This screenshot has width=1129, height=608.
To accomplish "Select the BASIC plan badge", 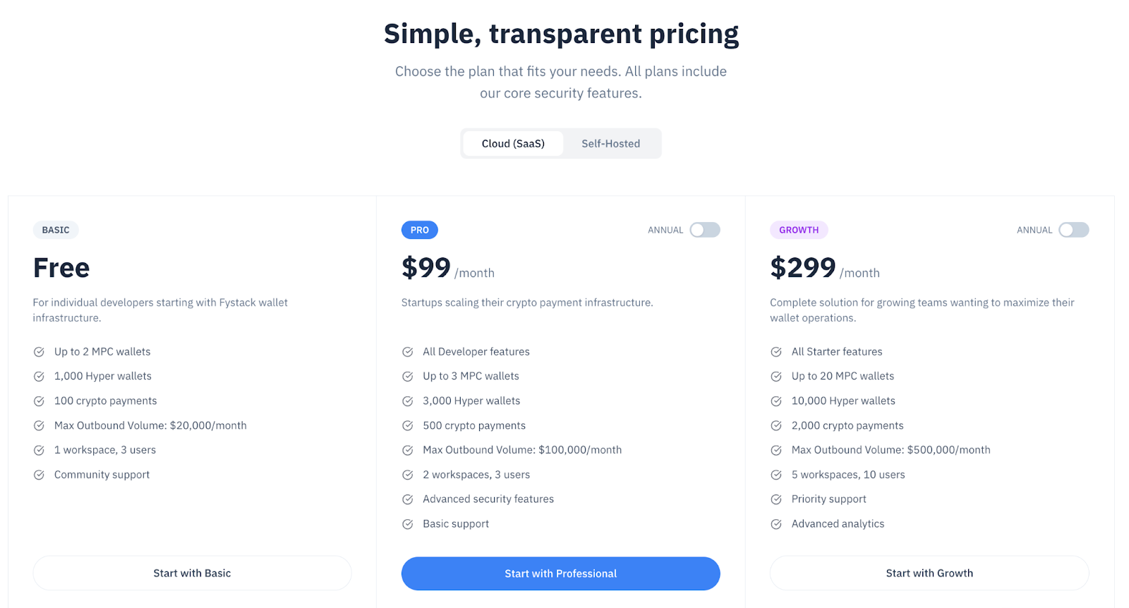I will [x=55, y=230].
